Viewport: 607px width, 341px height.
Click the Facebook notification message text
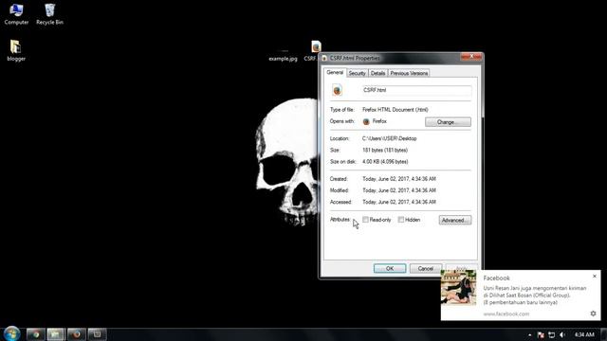pyautogui.click(x=535, y=295)
